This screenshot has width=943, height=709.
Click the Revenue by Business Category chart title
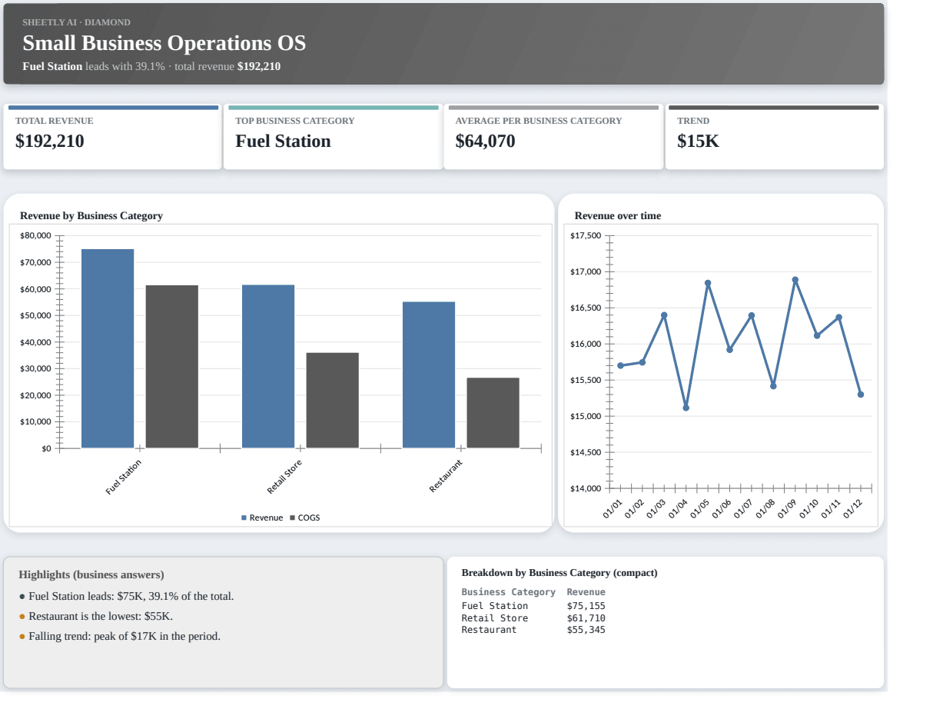[x=91, y=216]
